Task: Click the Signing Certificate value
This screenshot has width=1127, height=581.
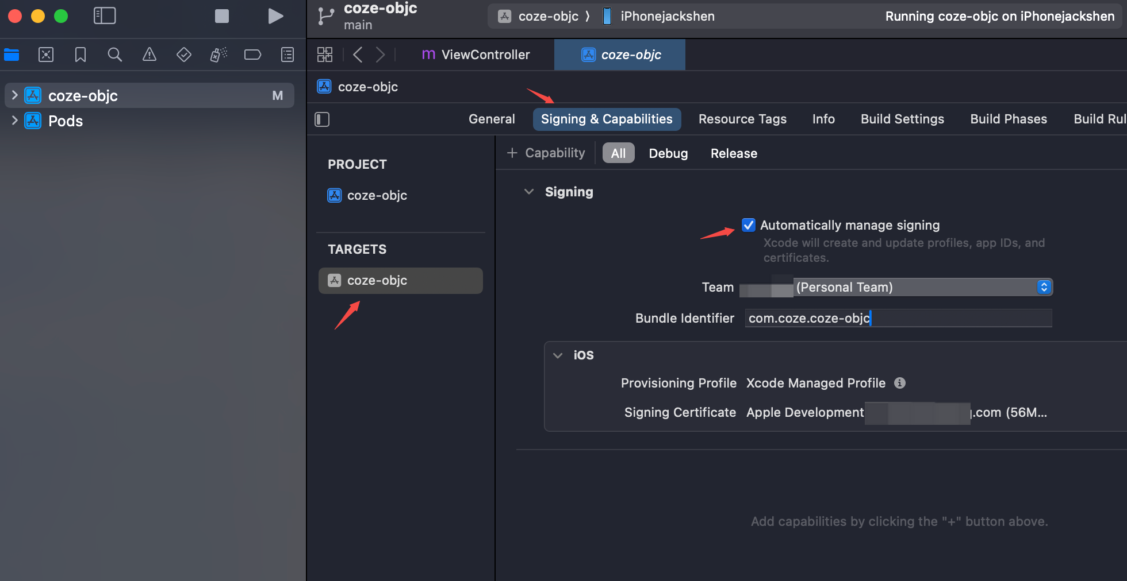Action: pos(896,412)
